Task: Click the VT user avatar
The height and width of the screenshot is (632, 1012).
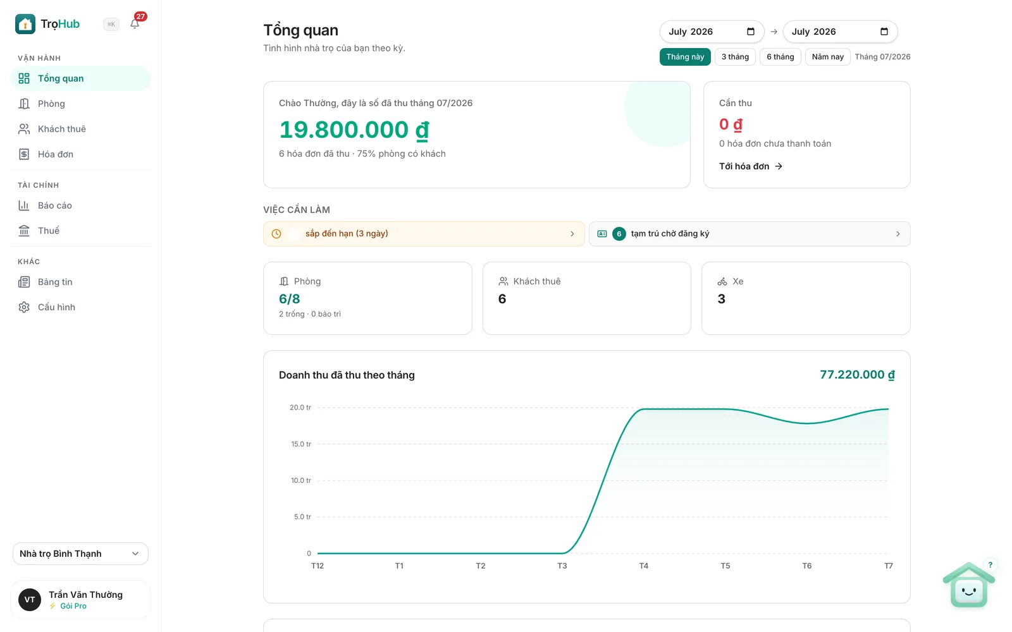Action: click(x=30, y=600)
